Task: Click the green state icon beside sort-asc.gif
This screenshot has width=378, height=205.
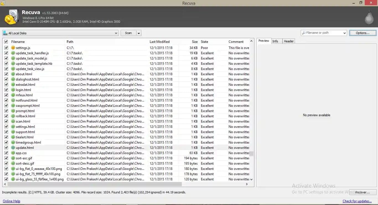Action: point(13,158)
